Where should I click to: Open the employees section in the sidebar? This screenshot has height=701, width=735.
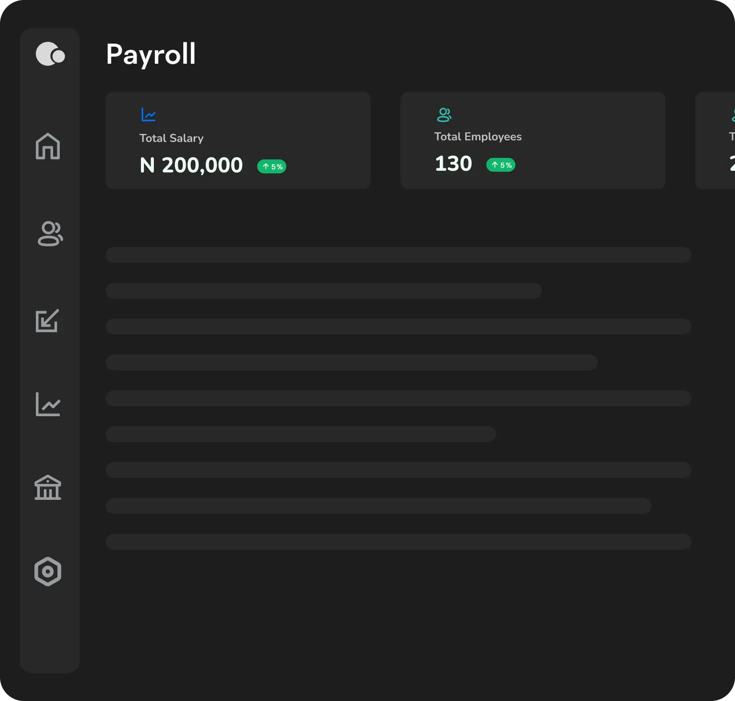50,234
